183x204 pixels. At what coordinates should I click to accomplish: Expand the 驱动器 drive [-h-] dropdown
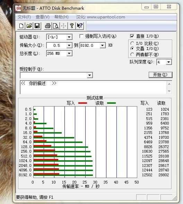(69, 37)
